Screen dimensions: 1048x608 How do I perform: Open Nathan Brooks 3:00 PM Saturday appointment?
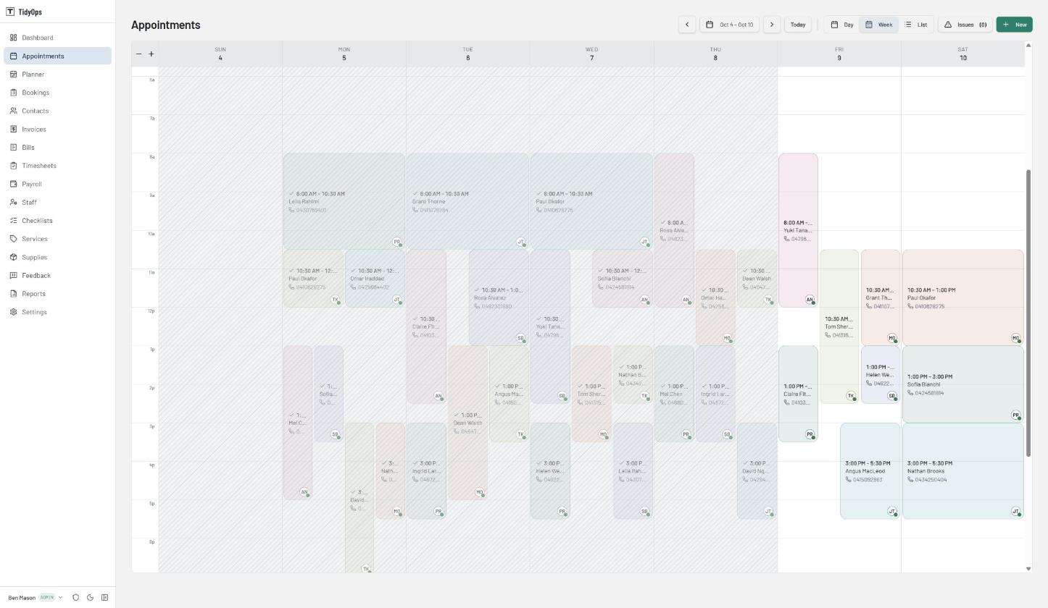click(x=962, y=471)
